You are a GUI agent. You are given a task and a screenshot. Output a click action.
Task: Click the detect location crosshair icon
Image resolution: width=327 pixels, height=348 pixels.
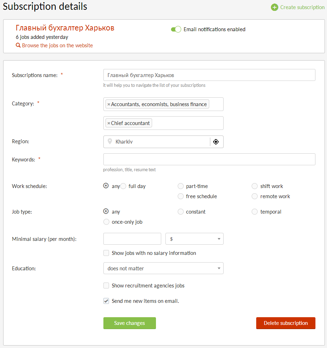(x=216, y=142)
